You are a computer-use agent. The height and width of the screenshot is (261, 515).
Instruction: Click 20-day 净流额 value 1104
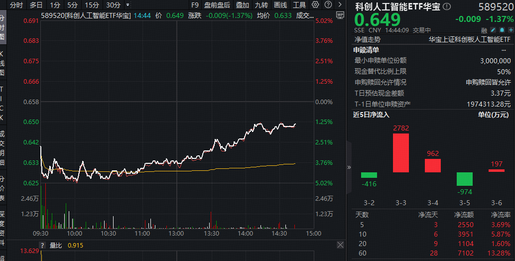[x=466, y=244]
